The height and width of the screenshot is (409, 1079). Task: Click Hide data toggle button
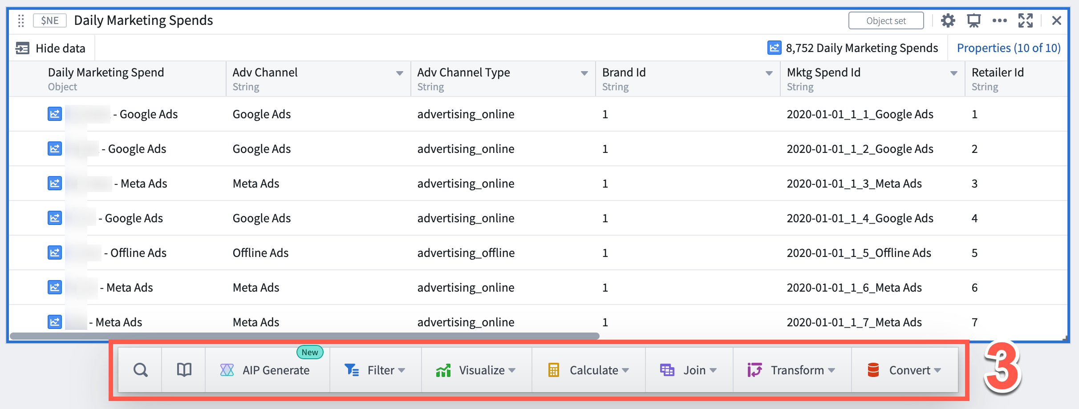tap(50, 48)
